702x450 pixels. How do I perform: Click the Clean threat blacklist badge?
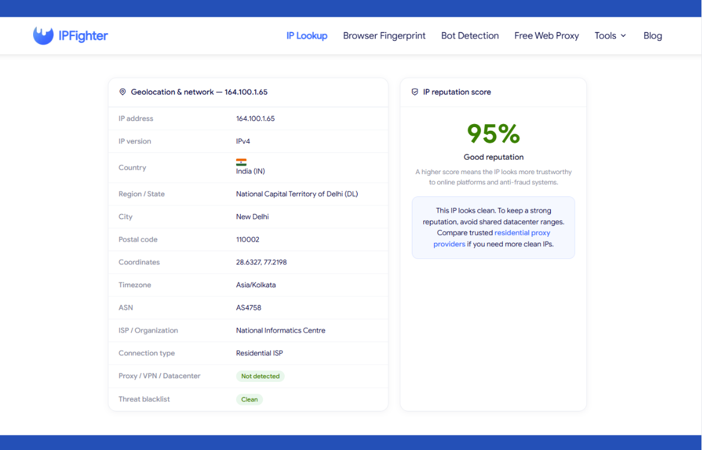(x=249, y=399)
